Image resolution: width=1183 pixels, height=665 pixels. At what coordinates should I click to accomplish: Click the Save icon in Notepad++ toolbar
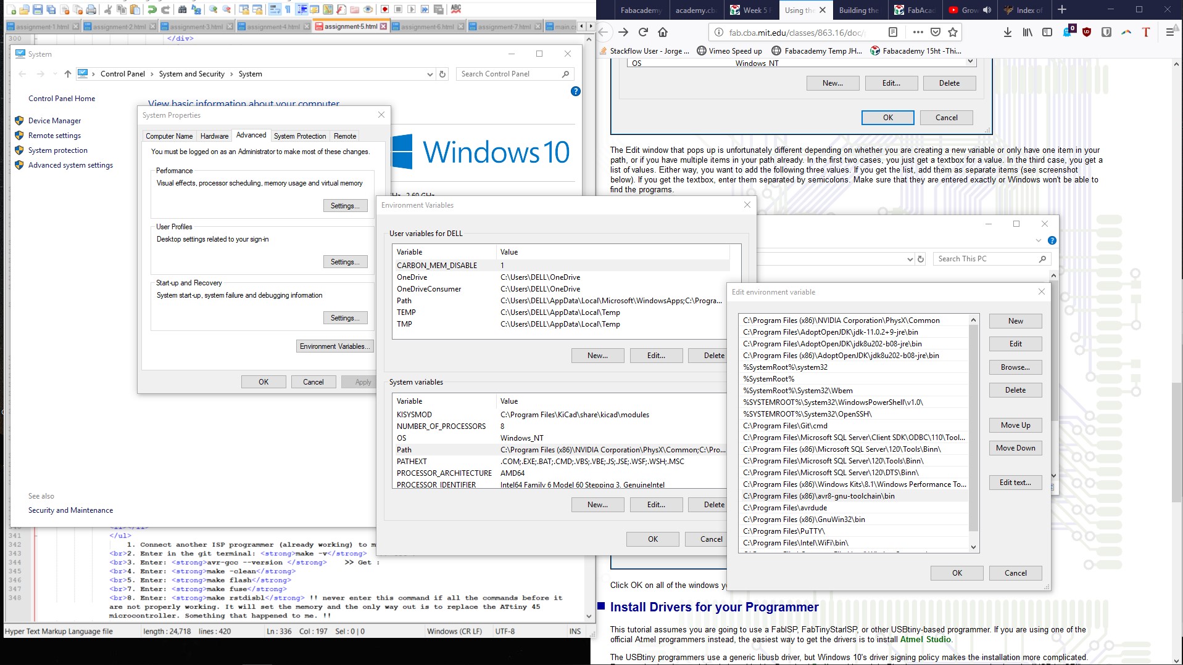pos(38,9)
